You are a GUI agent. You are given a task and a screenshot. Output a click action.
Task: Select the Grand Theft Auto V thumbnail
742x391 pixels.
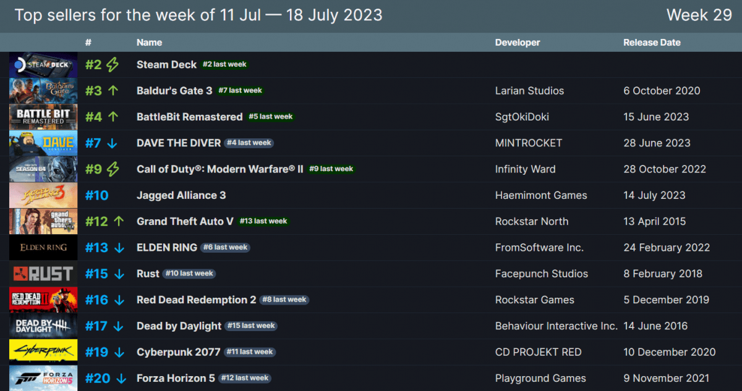pos(43,221)
